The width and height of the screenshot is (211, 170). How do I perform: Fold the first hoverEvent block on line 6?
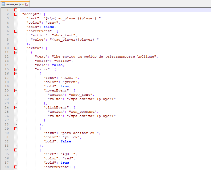[16, 31]
